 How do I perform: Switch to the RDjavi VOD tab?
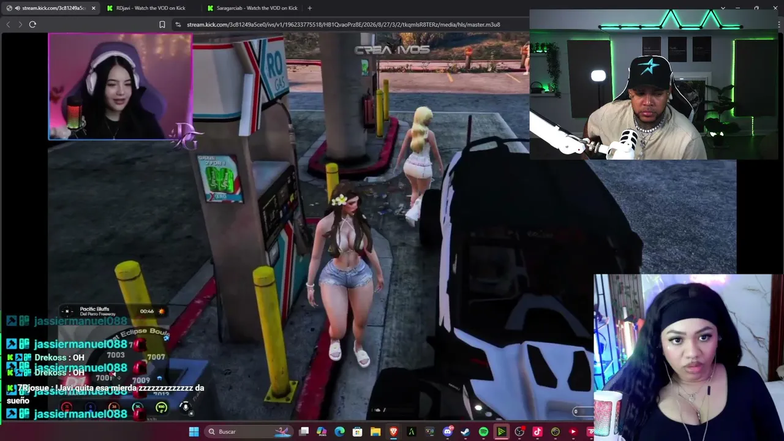[x=151, y=8]
